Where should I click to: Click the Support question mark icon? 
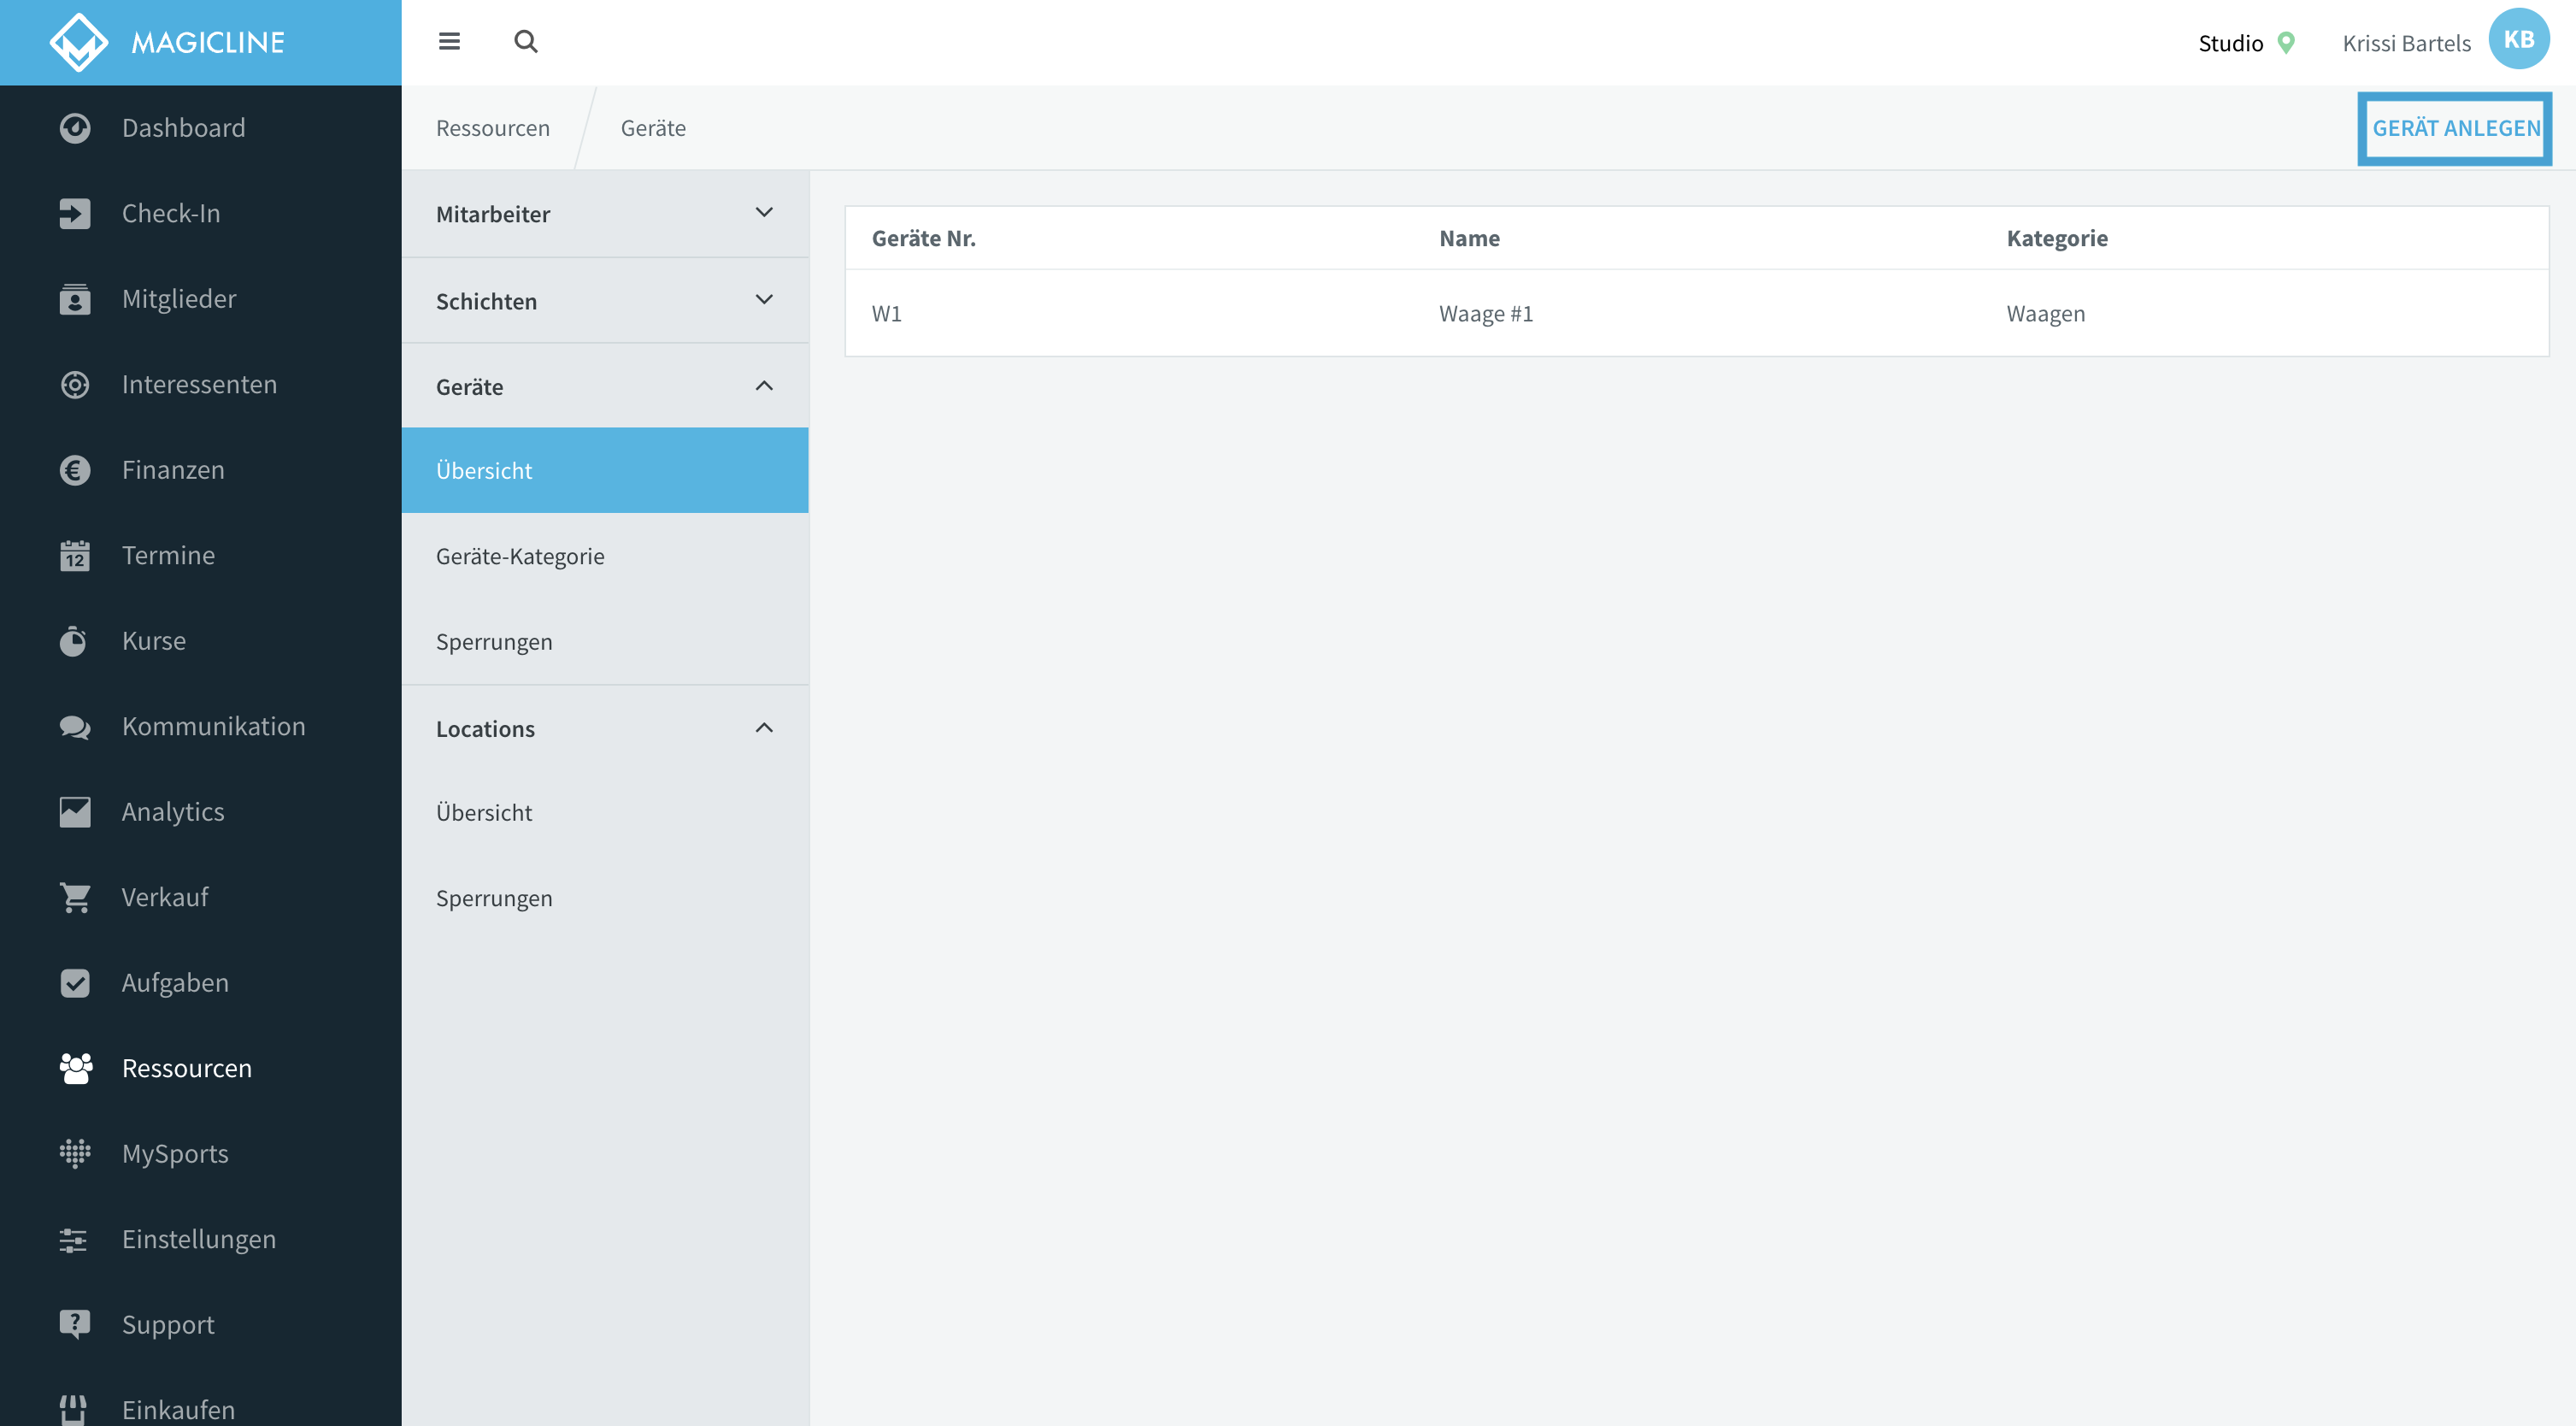(x=75, y=1324)
